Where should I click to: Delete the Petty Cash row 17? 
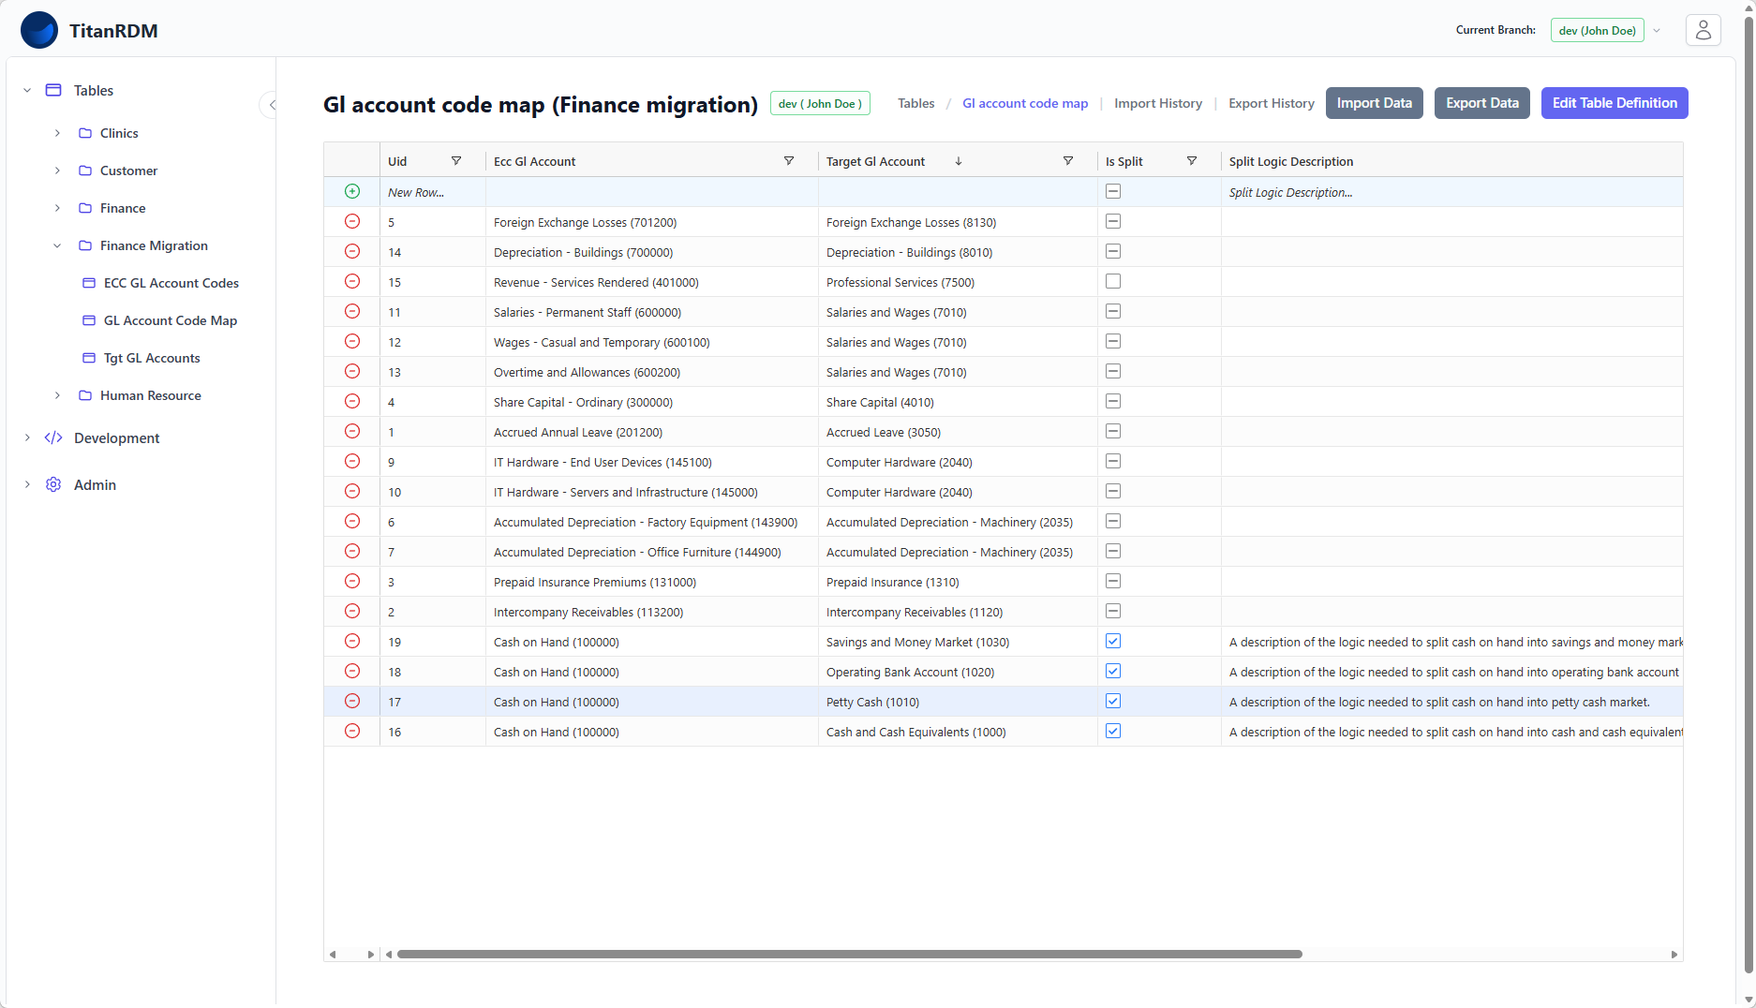[352, 701]
